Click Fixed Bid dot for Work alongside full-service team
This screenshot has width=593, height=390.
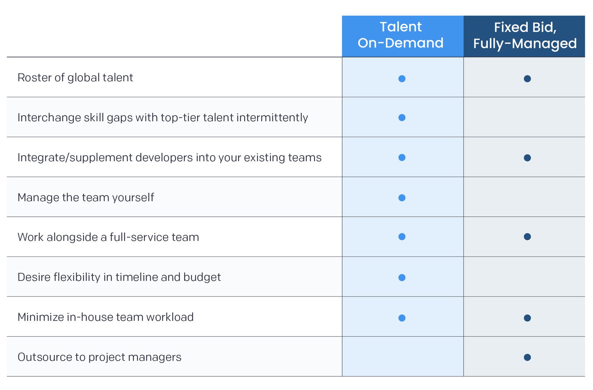527,237
